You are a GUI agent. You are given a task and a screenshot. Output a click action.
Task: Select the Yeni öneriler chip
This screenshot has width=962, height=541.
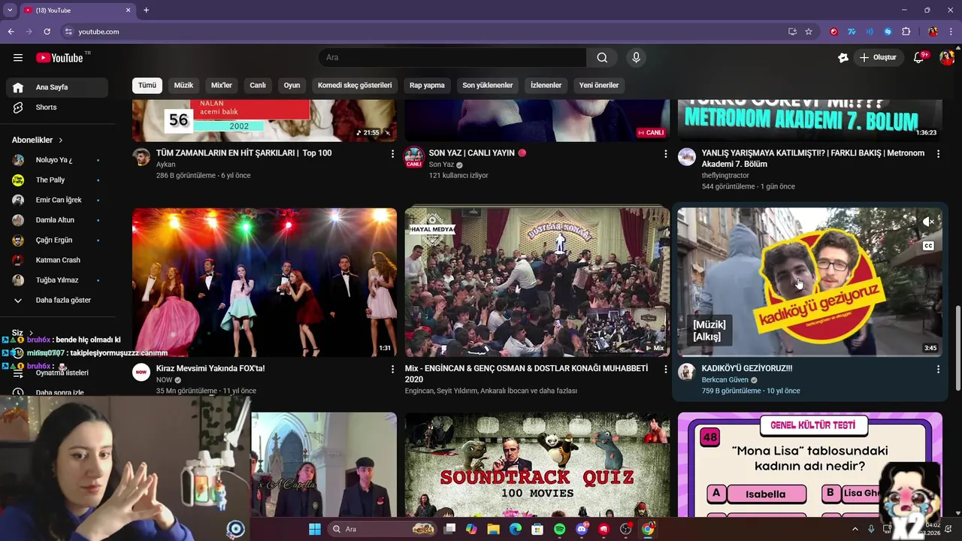[x=598, y=85]
